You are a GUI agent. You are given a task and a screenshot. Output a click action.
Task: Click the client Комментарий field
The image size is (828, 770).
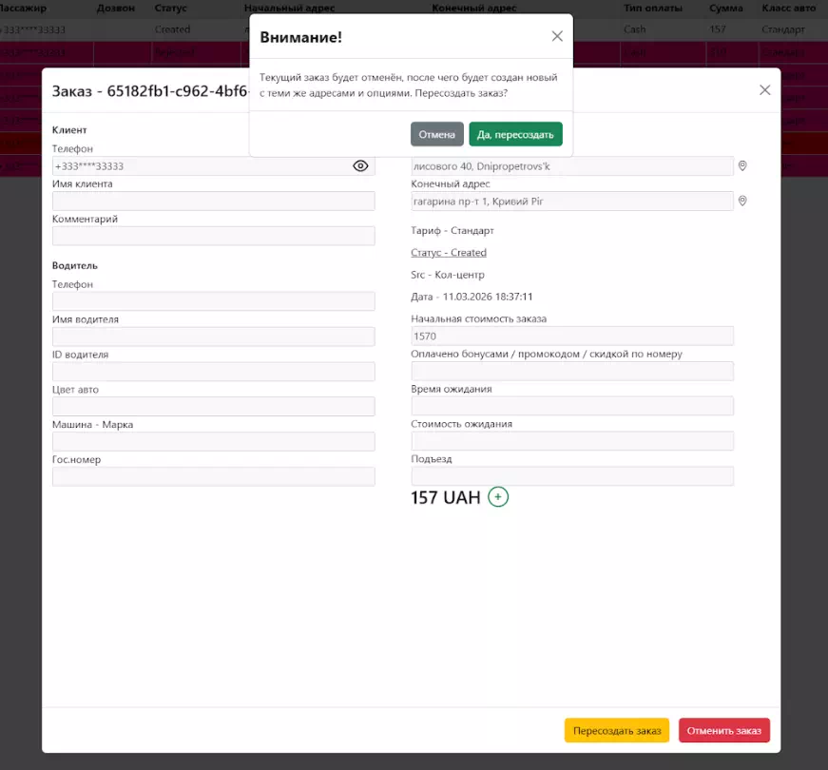(213, 236)
